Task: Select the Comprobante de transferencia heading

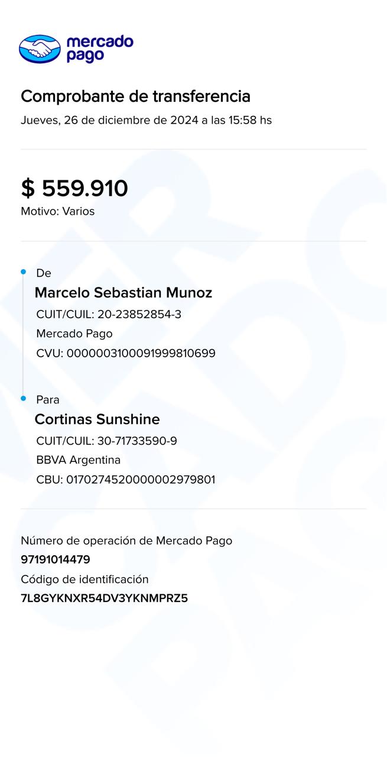Action: click(x=135, y=96)
